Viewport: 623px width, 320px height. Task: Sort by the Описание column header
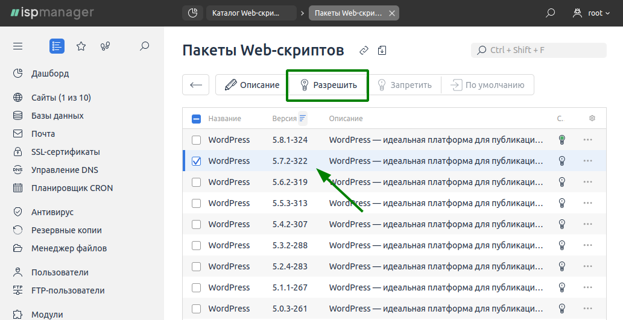point(346,119)
